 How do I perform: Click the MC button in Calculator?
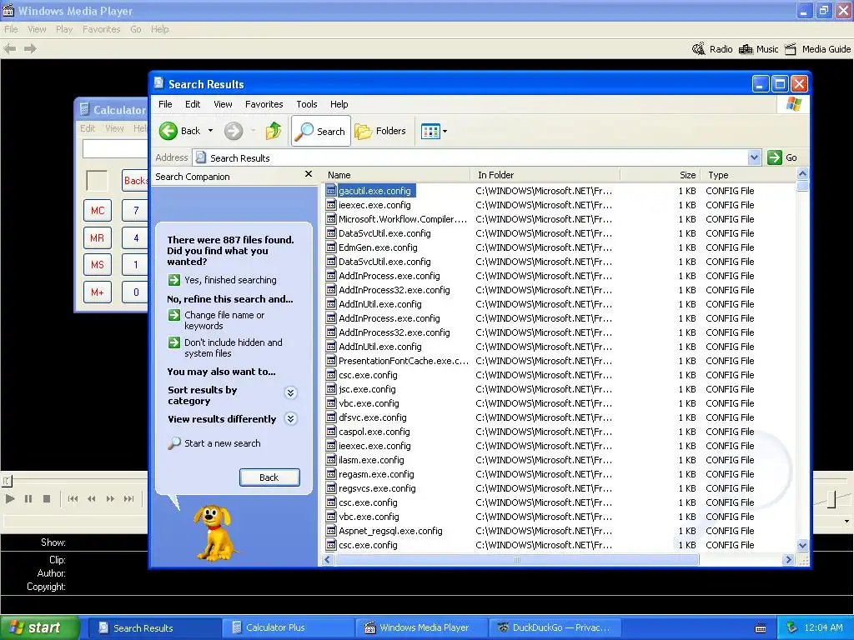98,211
